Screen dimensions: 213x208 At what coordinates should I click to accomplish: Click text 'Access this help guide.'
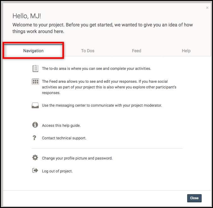tap(61, 126)
